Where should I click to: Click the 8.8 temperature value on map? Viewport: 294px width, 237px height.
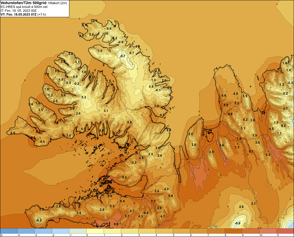(x=230, y=114)
